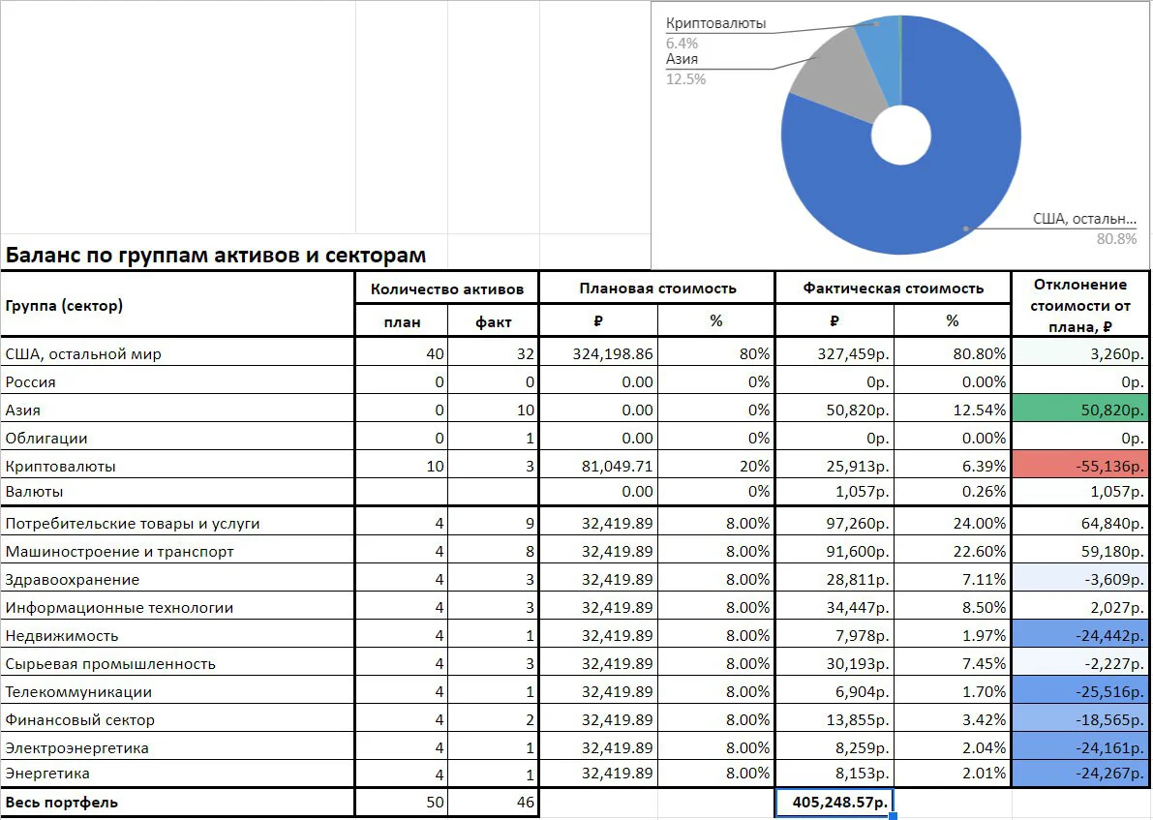Select the Недвижимость deviation cell -24,442р.

1080,635
